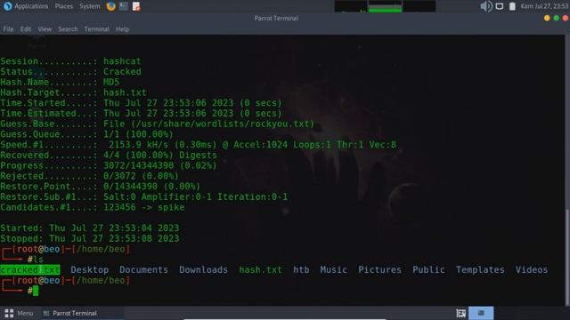Open the clock showing Kam Jul 27
This screenshot has width=570, height=320.
tap(544, 6)
